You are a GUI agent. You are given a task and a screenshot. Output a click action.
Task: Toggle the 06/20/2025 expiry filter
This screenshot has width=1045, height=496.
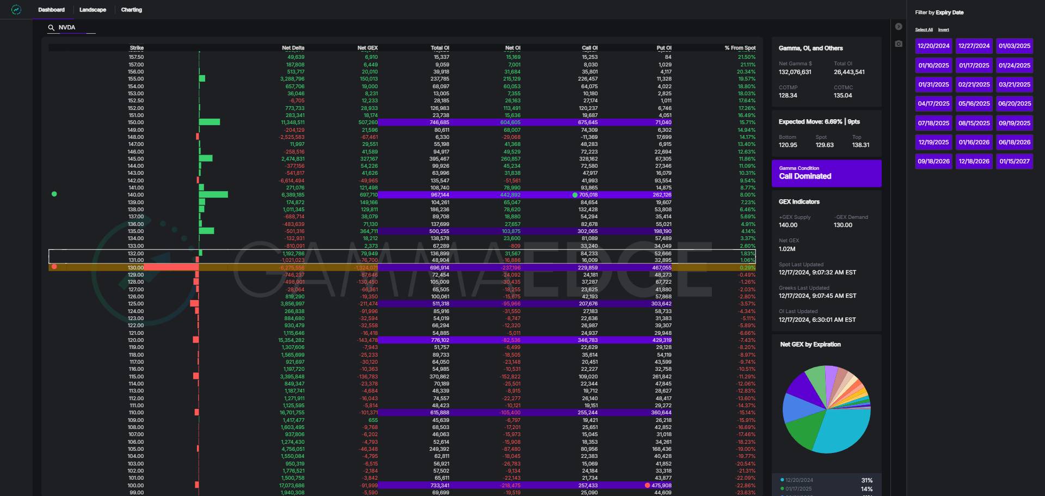click(x=1015, y=103)
